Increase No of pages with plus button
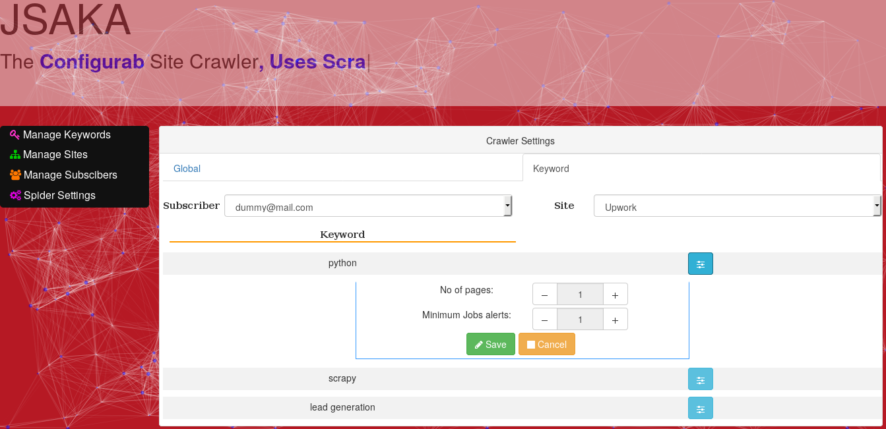 point(615,295)
